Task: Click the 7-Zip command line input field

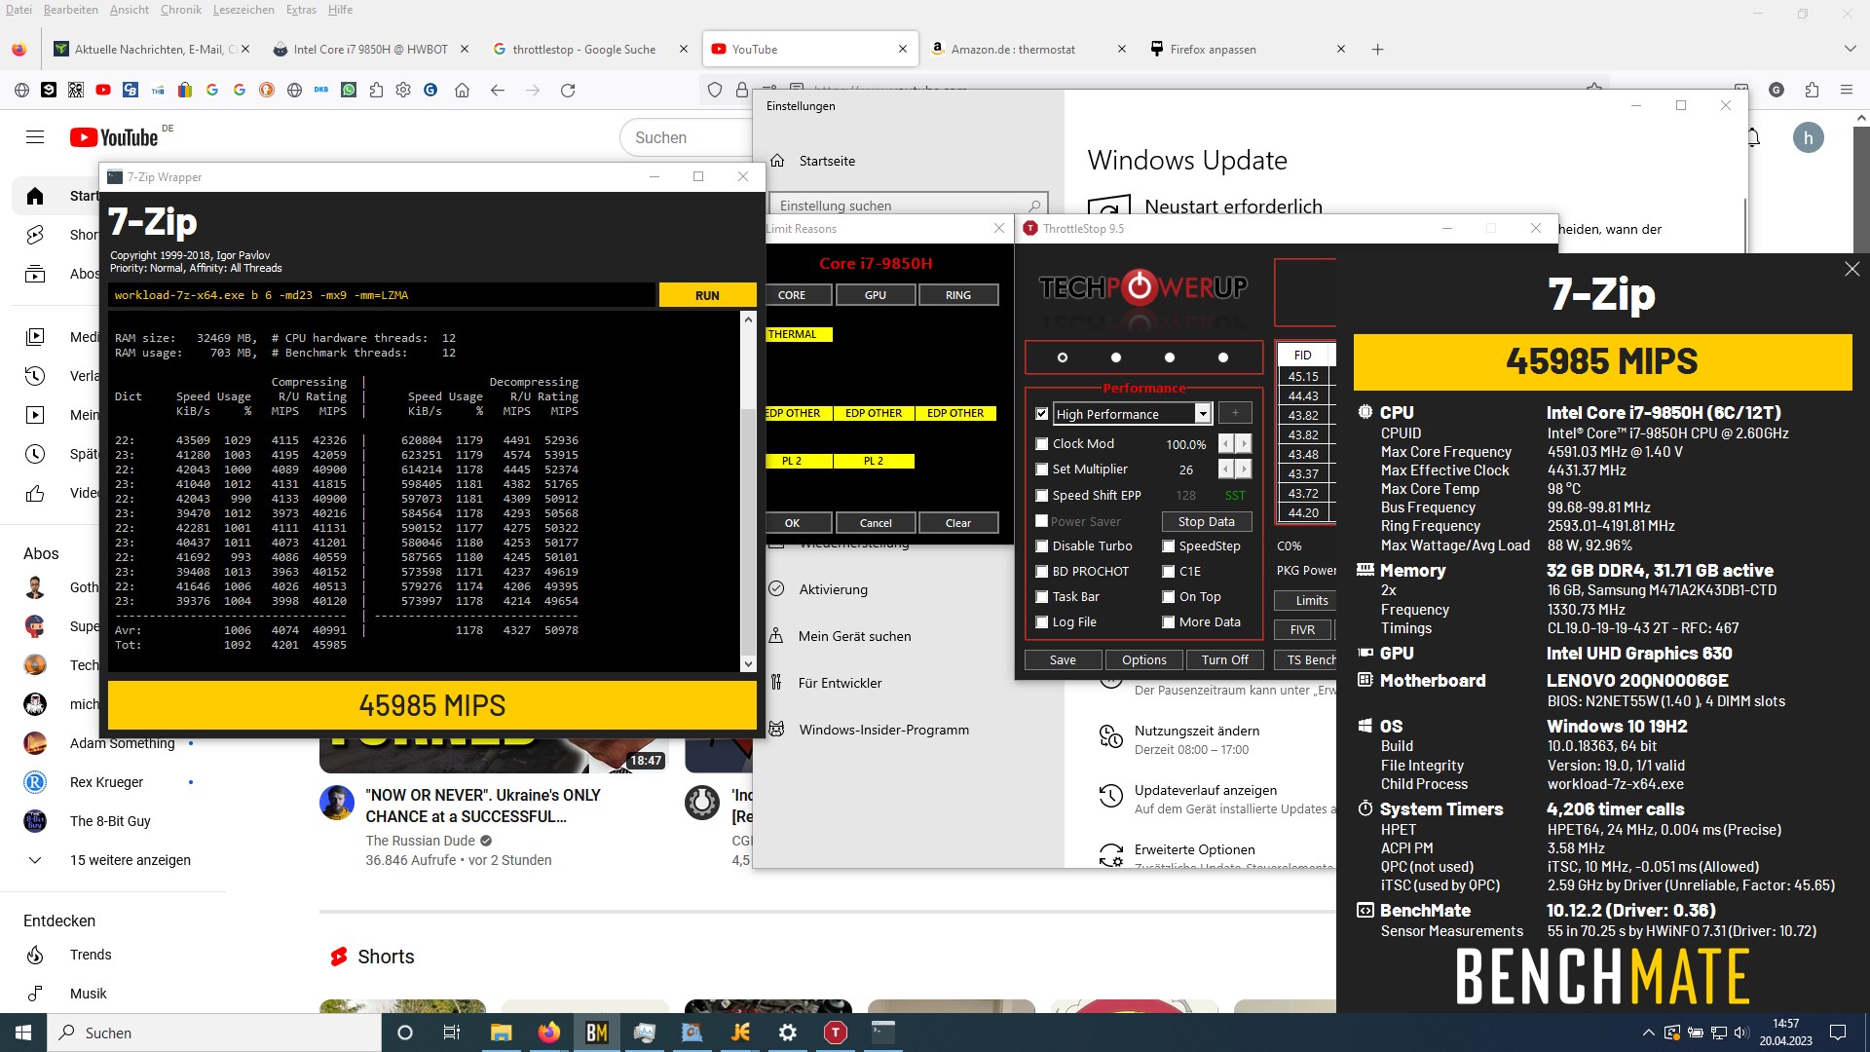Action: [382, 295]
